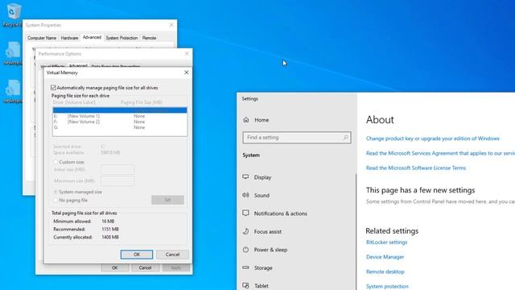
Task: Click Currently allocated 1408 MB value
Action: 110,237
